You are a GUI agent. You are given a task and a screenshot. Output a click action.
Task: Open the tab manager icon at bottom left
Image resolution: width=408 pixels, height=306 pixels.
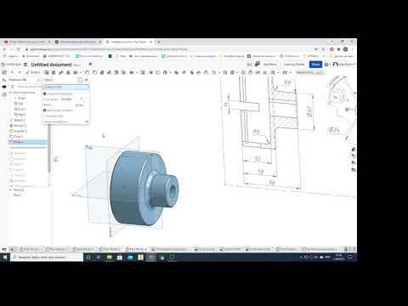[x=4, y=249]
